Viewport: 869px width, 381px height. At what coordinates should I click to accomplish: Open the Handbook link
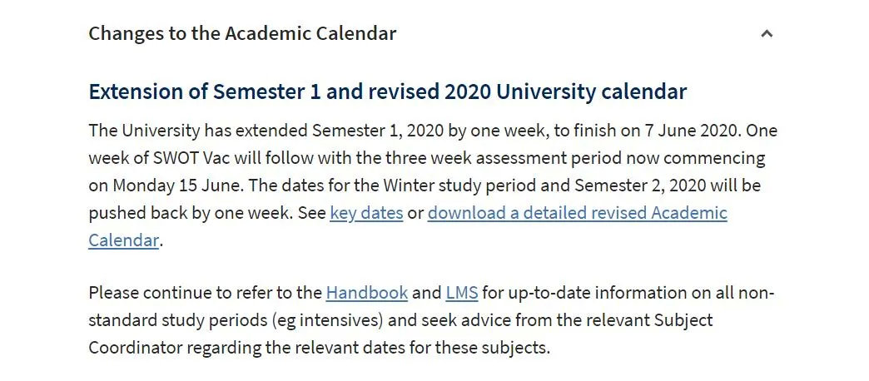click(x=367, y=292)
